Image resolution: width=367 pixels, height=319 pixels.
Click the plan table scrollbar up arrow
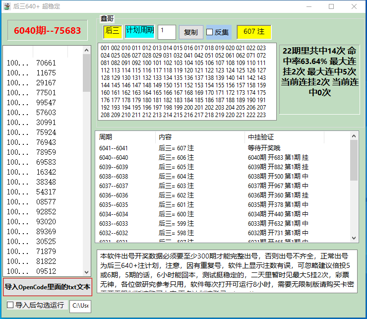tap(354, 136)
